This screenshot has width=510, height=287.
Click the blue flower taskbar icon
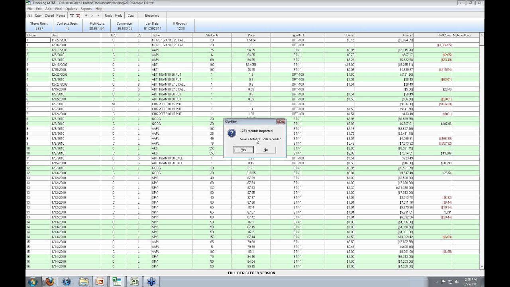151,281
